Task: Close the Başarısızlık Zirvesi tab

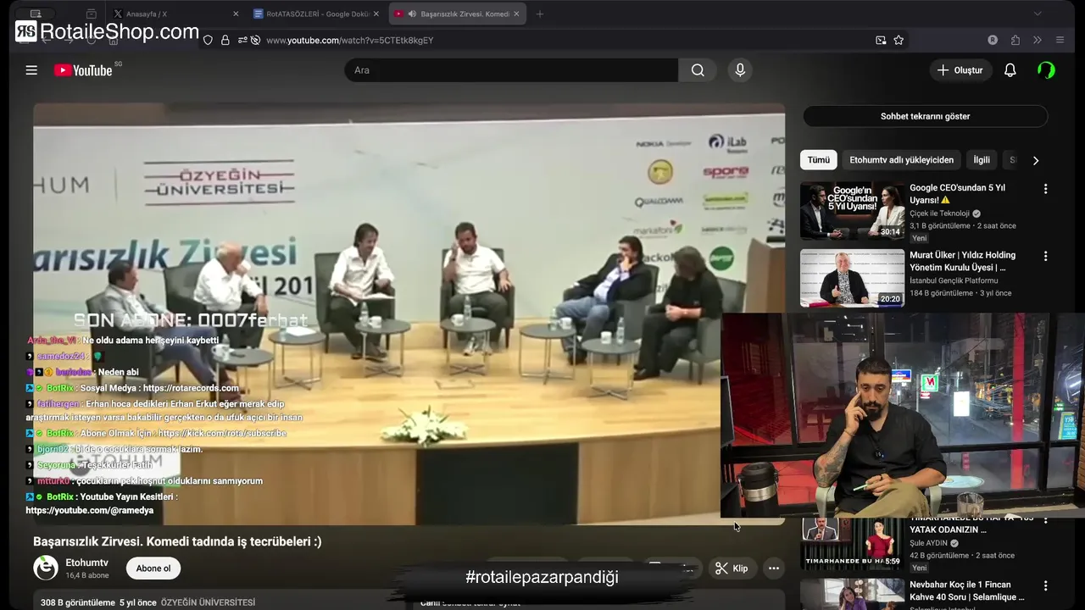Action: (x=516, y=14)
